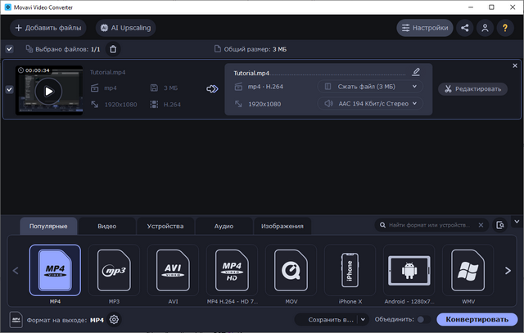This screenshot has height=333, width=524.
Task: Collapse the format panel chevron
Action: (x=517, y=222)
